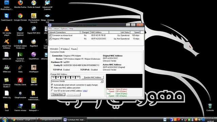Open Nmap Zenmap GUI shortcut
Image resolution: width=217 pixels, height=122 pixels.
pos(47,18)
